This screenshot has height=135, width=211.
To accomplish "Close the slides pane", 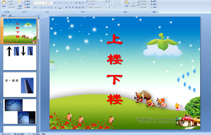I will pos(38,16).
